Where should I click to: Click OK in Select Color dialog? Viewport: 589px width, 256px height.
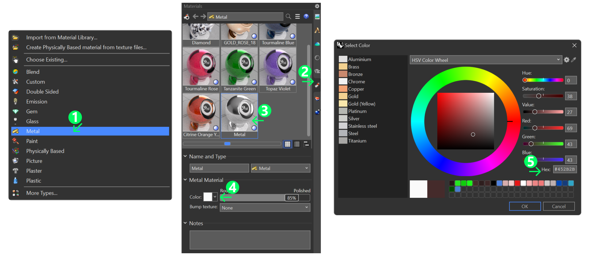pyautogui.click(x=525, y=206)
